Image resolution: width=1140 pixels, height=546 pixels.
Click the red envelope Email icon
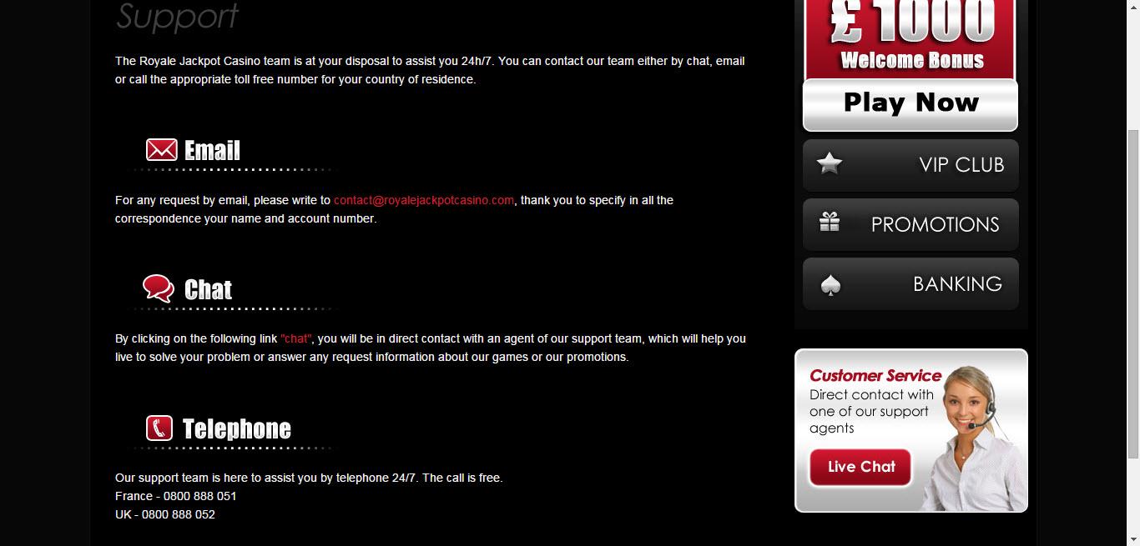[161, 150]
